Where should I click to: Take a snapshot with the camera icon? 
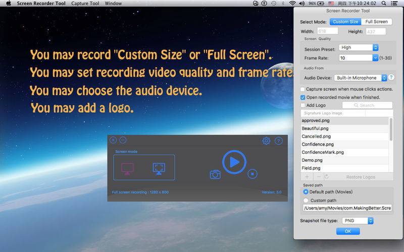[x=215, y=174]
